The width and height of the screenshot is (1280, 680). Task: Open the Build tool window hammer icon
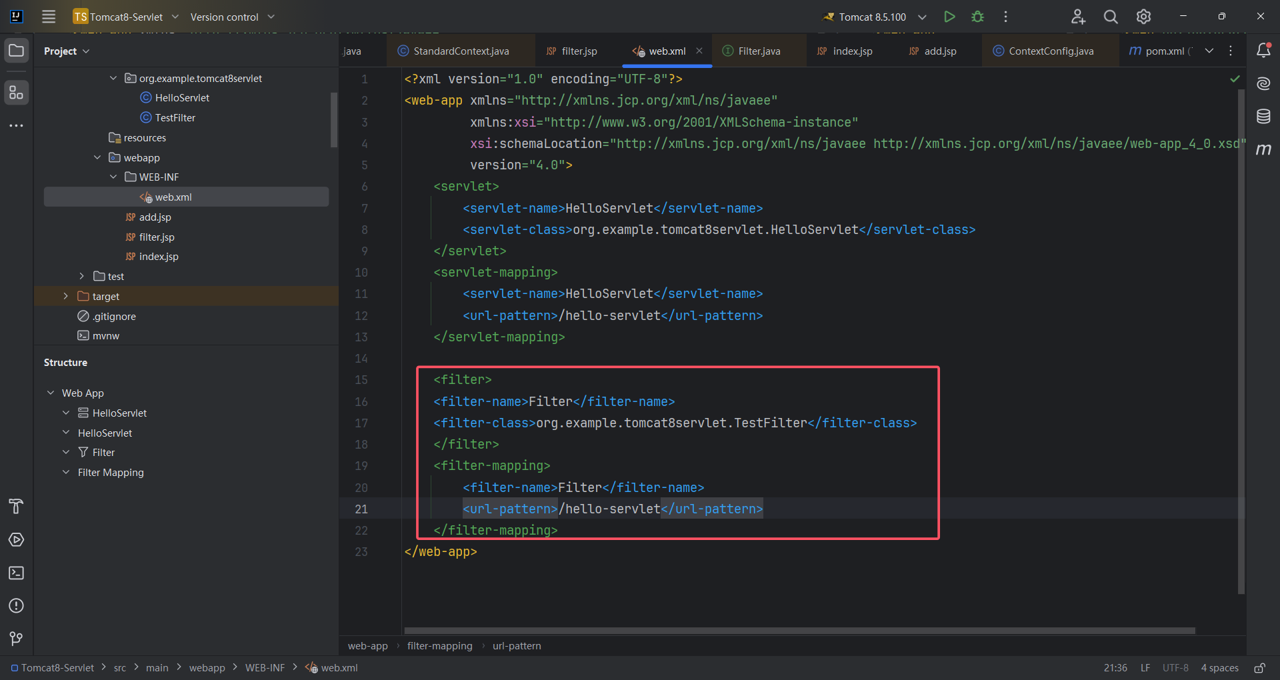point(17,507)
